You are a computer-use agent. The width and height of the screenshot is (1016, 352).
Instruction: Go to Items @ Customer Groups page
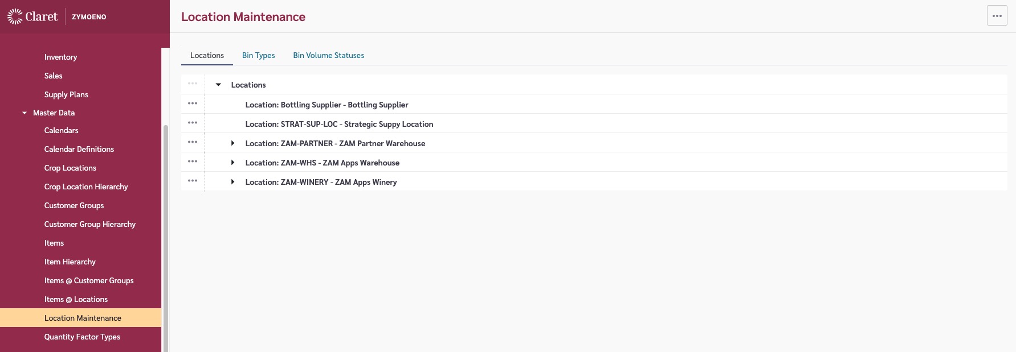[89, 280]
